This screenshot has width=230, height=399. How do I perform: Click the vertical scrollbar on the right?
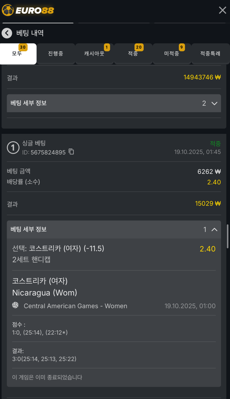228,236
